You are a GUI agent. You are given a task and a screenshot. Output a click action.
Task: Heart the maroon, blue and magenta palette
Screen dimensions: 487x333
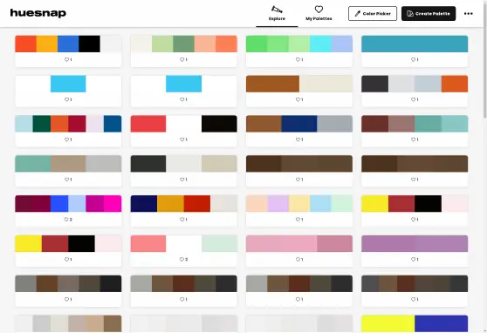click(68, 220)
